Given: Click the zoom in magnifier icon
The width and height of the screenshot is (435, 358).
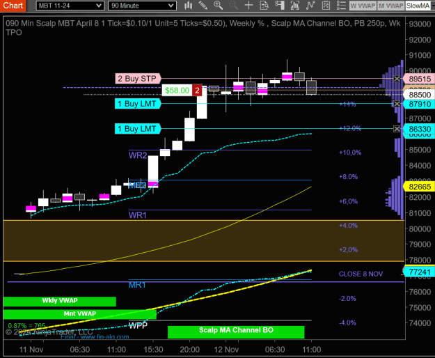Looking at the screenshot, I should pos(218,6).
